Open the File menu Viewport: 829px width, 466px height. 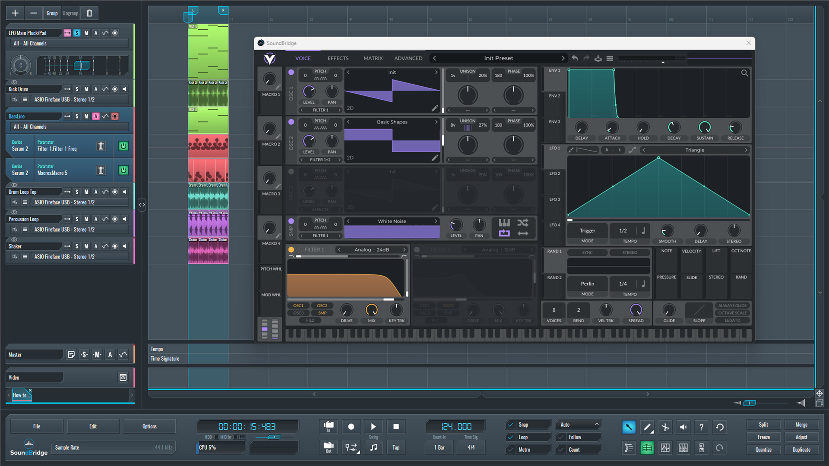coord(37,426)
